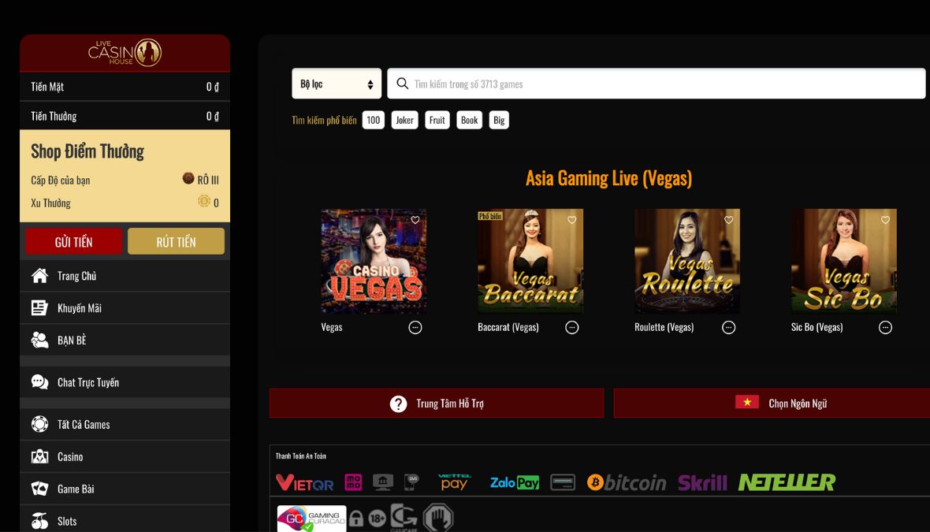Click the search magnifier icon
Image resolution: width=930 pixels, height=532 pixels.
tap(402, 83)
